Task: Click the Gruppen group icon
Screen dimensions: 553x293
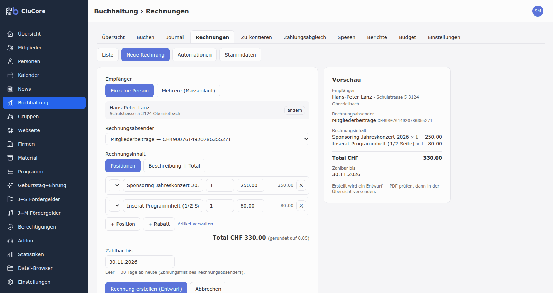Action: click(x=10, y=117)
